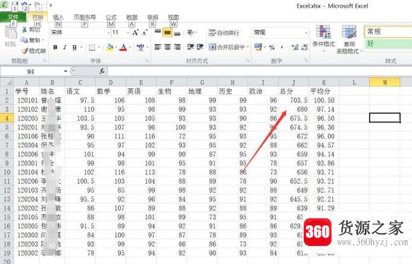The height and width of the screenshot is (264, 412).
Task: Click the 平均分 header cell
Action: tap(324, 91)
